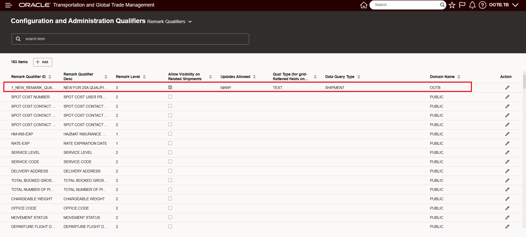Click the Add button
Viewport: 526px width, 237px height.
[x=43, y=62]
